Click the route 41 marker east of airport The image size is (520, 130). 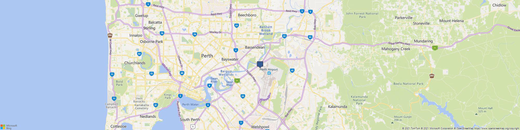(292, 70)
